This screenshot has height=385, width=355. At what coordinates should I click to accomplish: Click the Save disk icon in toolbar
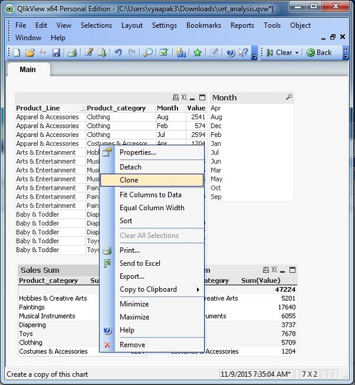tap(56, 53)
